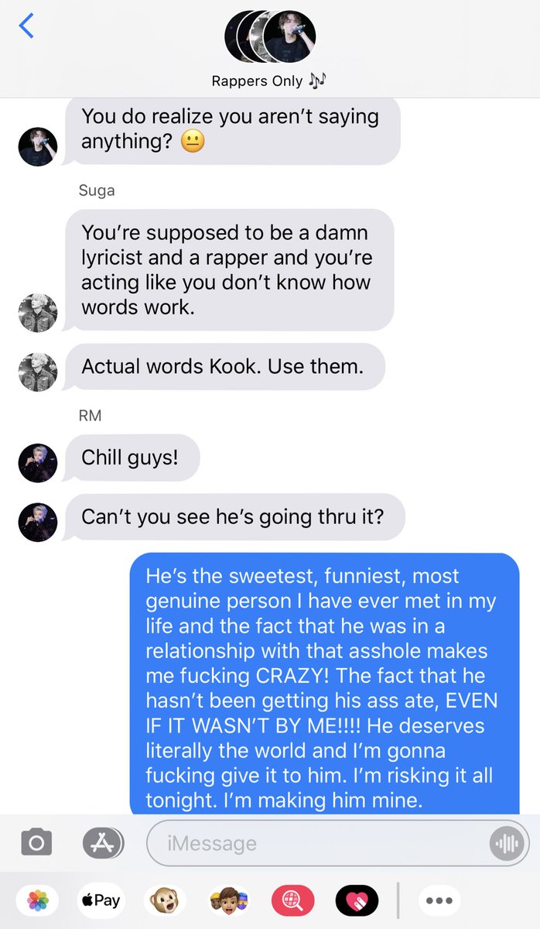
Task: Select the "Chill guys!" message bubble
Action: coord(132,458)
